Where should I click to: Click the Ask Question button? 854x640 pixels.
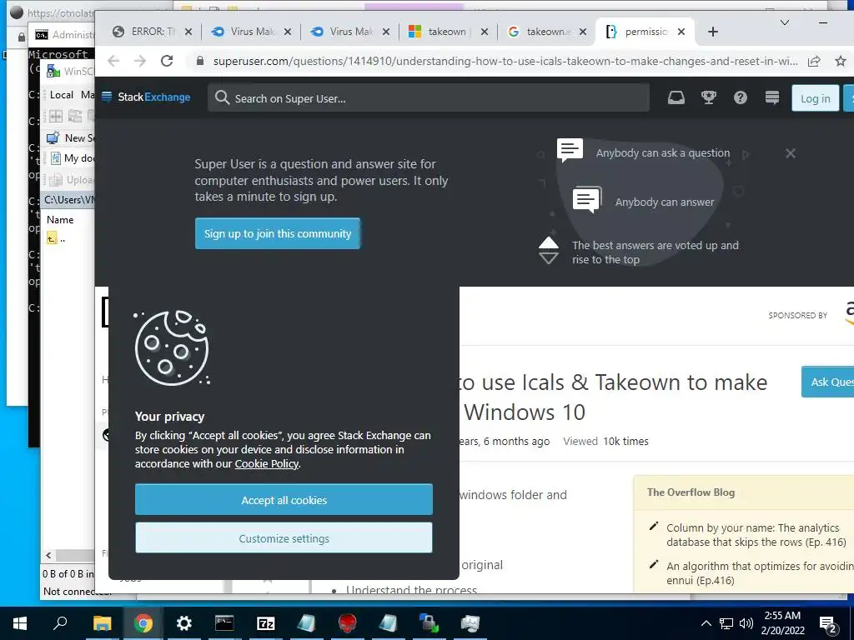(x=828, y=382)
